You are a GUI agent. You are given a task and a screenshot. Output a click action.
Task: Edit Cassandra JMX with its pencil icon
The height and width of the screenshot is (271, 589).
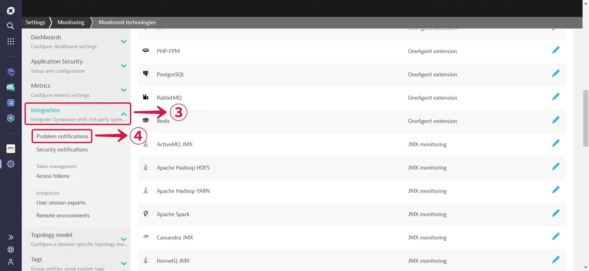click(x=556, y=237)
